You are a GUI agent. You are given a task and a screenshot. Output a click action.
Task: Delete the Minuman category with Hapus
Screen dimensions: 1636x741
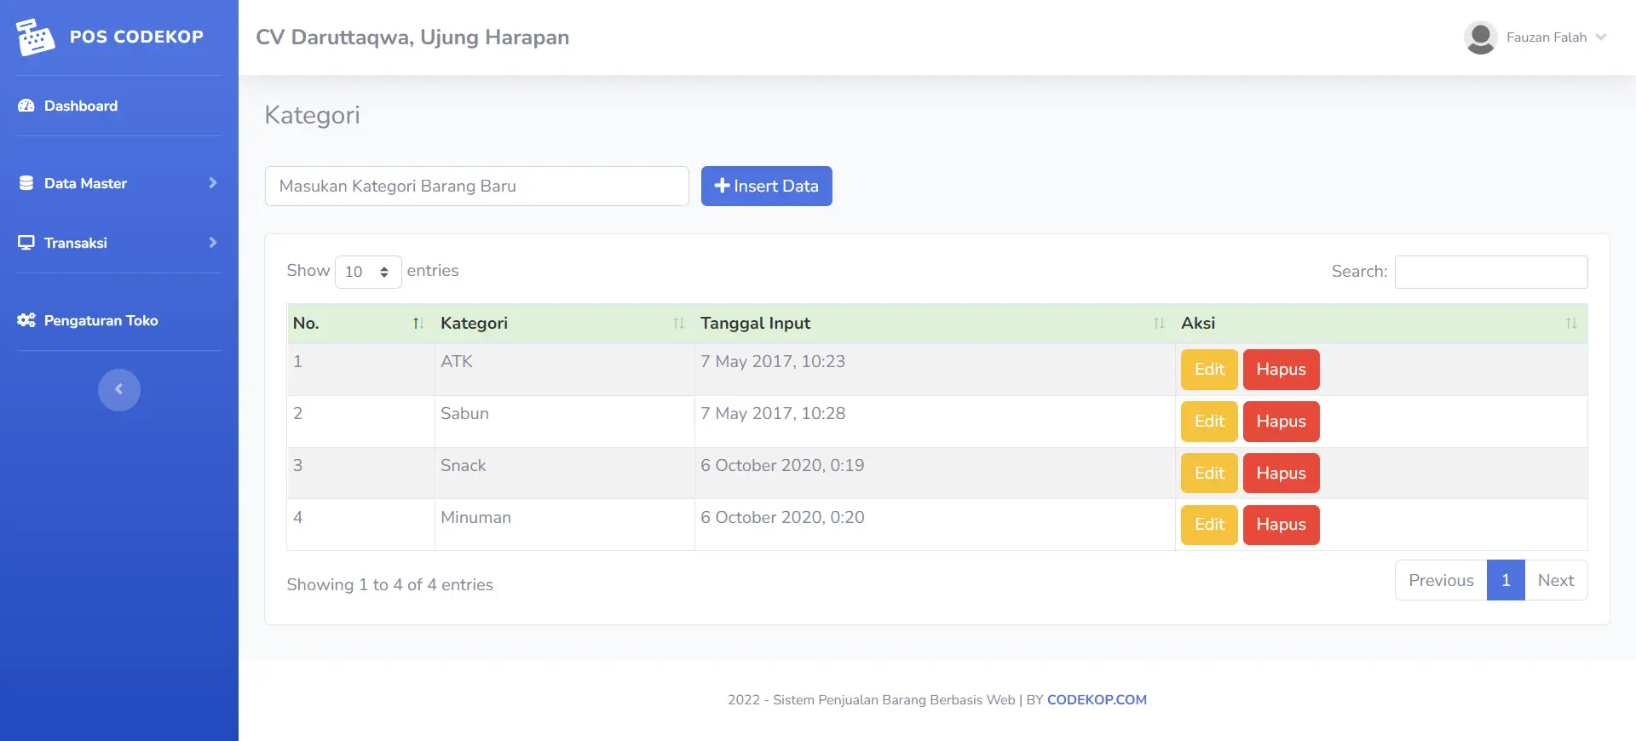pyautogui.click(x=1281, y=525)
